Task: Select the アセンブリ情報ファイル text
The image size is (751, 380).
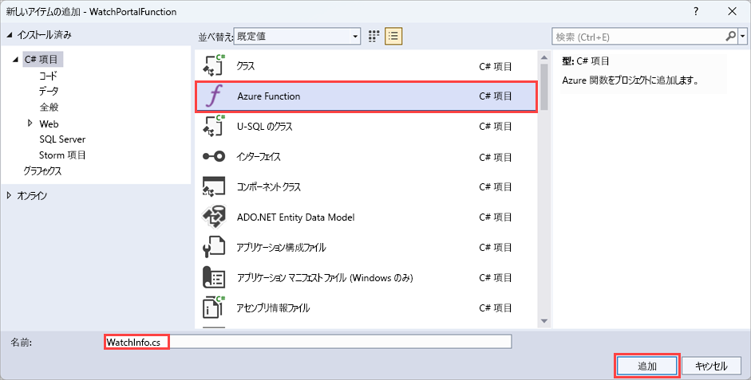Action: click(x=273, y=308)
